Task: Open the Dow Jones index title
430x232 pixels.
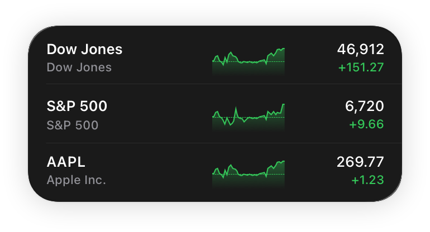Action: (84, 49)
